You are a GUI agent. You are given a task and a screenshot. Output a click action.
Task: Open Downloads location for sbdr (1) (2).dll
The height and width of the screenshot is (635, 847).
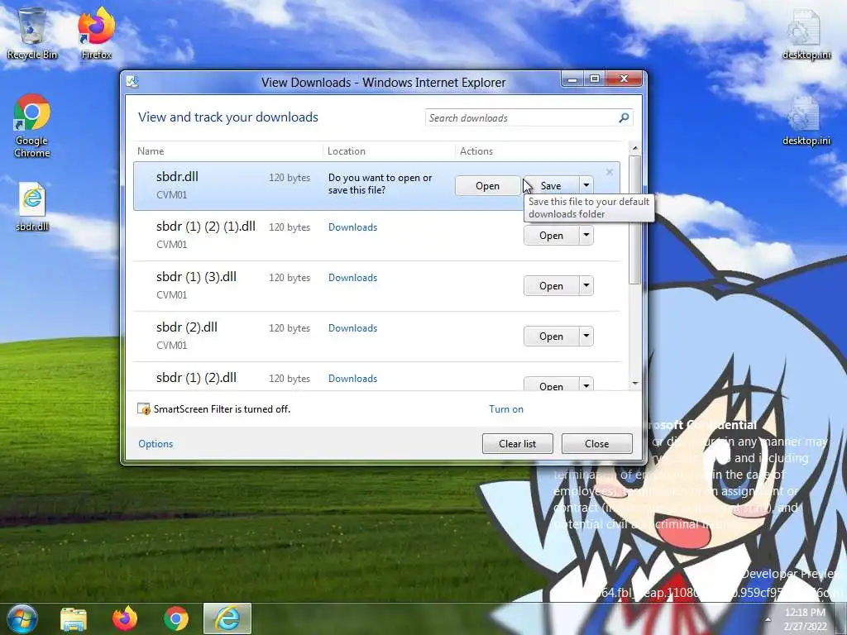pyautogui.click(x=352, y=379)
